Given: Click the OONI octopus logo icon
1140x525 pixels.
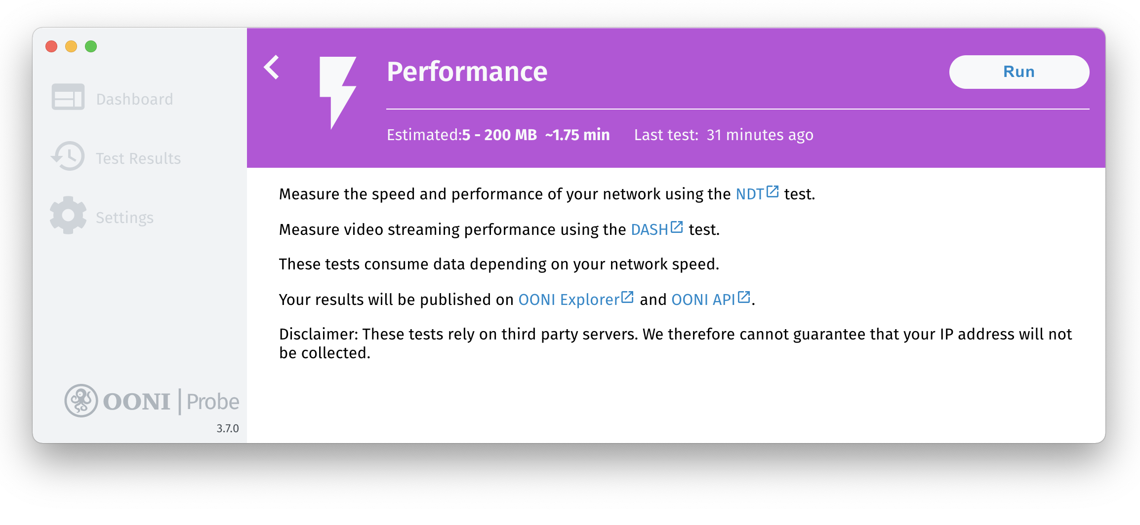Looking at the screenshot, I should tap(81, 401).
